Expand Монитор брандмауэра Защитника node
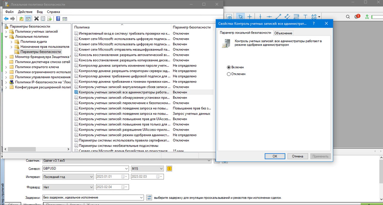This screenshot has width=383, height=205. [6, 57]
